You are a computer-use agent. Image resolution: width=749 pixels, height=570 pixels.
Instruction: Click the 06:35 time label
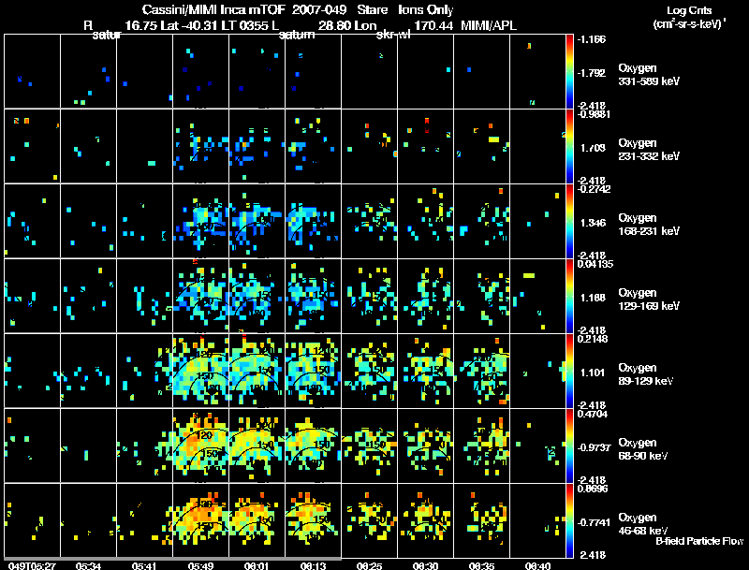[481, 565]
